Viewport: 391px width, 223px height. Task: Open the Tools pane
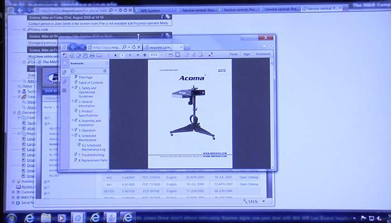tap(233, 55)
